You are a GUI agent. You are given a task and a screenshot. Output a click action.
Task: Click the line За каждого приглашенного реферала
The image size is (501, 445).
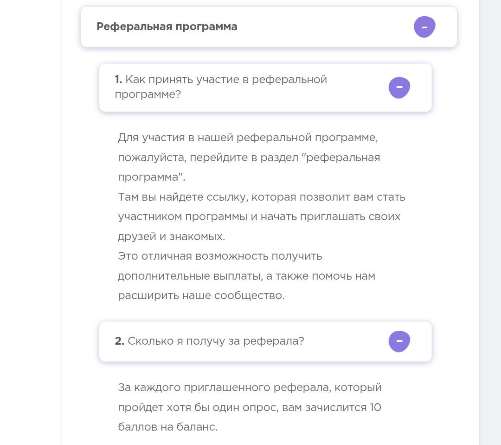[x=250, y=387]
